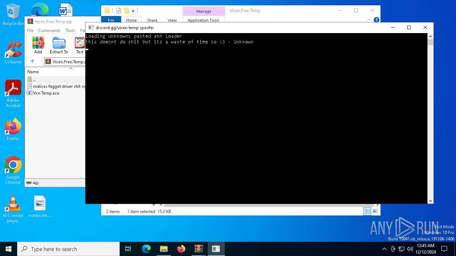Click the console window title bar icon
Image resolution: width=456 pixels, height=256 pixels.
(x=91, y=27)
